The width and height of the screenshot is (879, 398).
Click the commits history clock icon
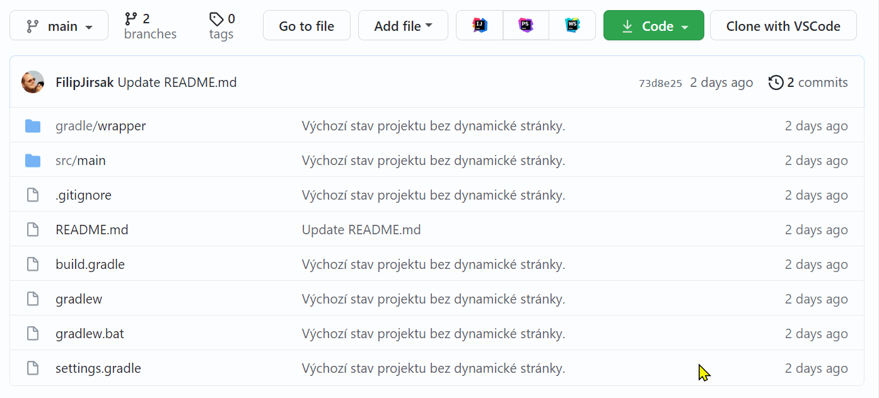[x=776, y=82]
